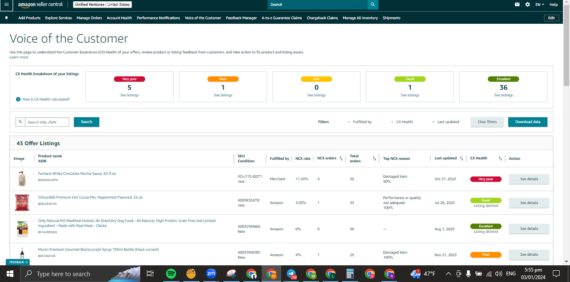Open A-to-z Guarantee Claims
570x282 pixels.
282,18
